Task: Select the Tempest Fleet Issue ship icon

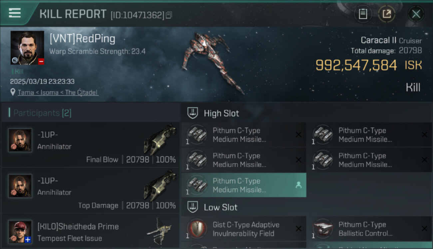Action: [x=159, y=230]
